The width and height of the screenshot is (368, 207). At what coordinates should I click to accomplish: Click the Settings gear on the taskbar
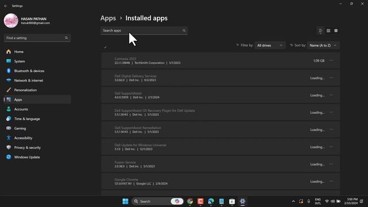click(243, 201)
